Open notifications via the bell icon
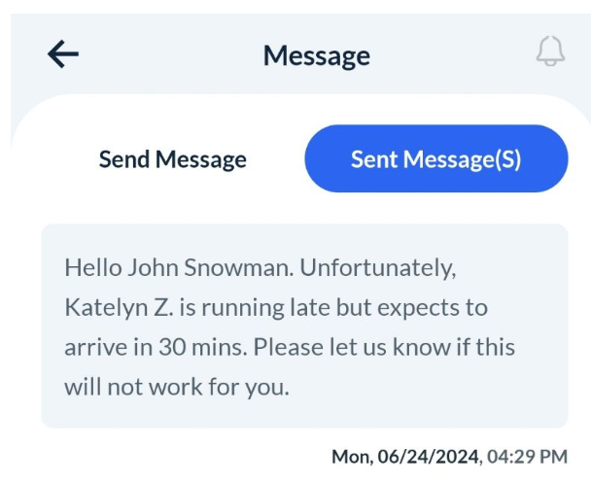Screen dimensions: 591x482 click(550, 52)
